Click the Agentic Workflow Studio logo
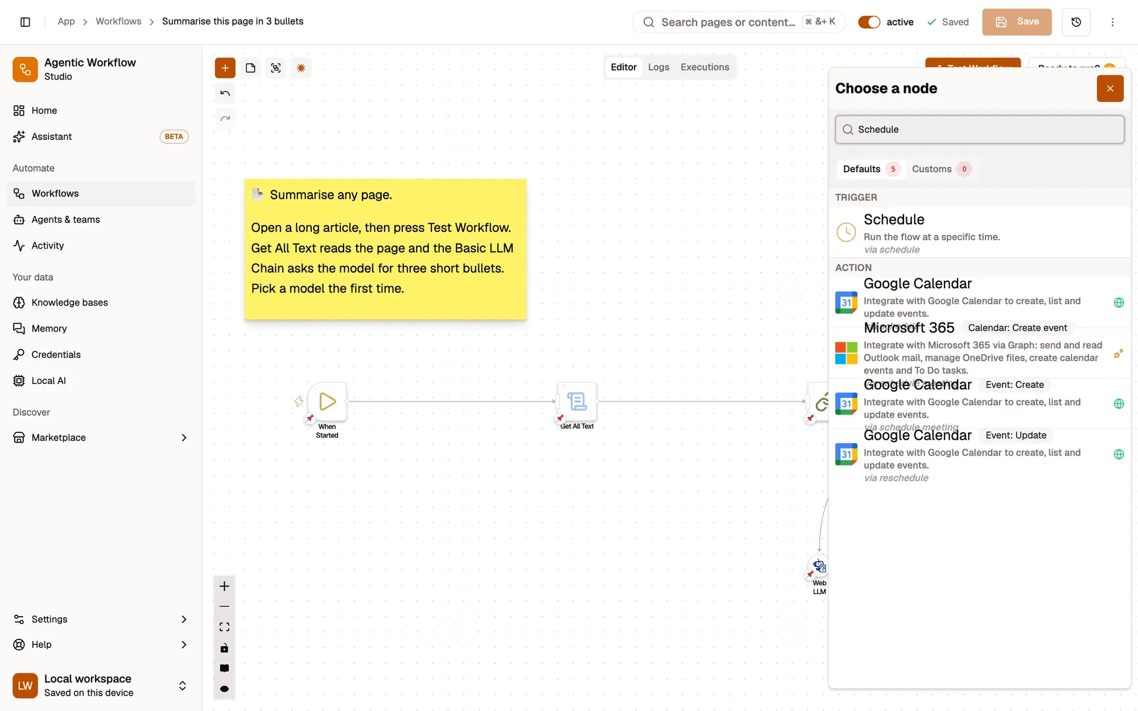 tap(25, 69)
